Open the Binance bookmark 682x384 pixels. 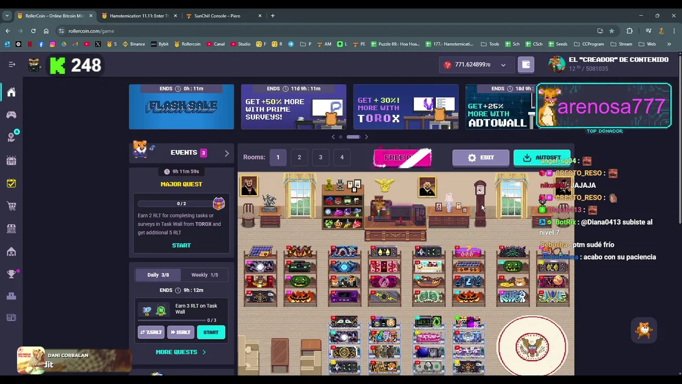(x=134, y=44)
